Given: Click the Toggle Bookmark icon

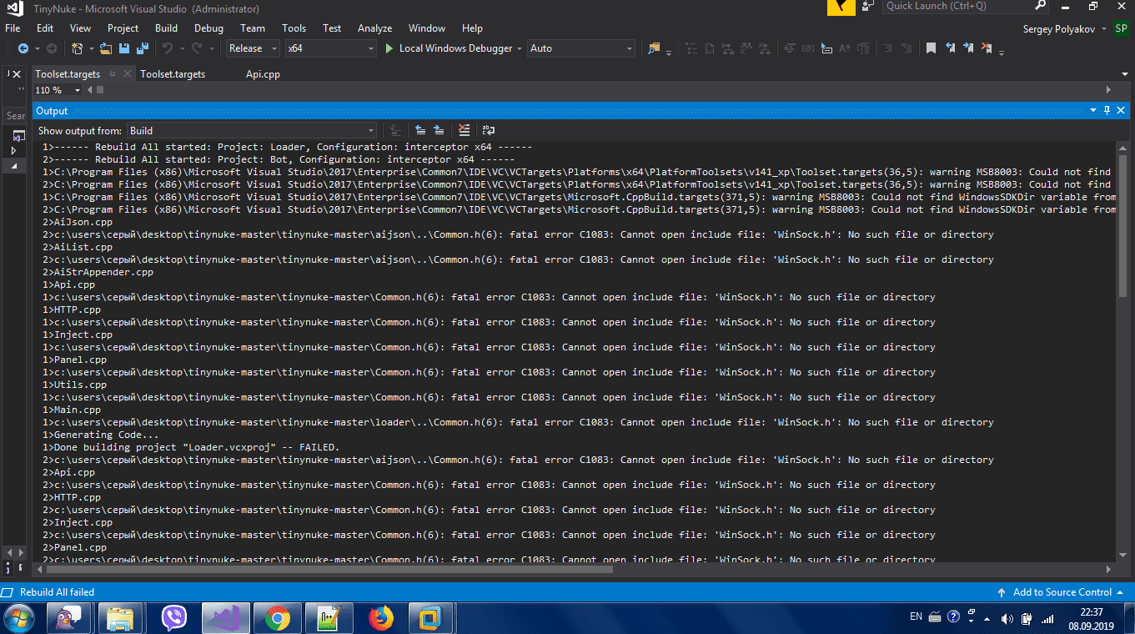Looking at the screenshot, I should point(931,48).
